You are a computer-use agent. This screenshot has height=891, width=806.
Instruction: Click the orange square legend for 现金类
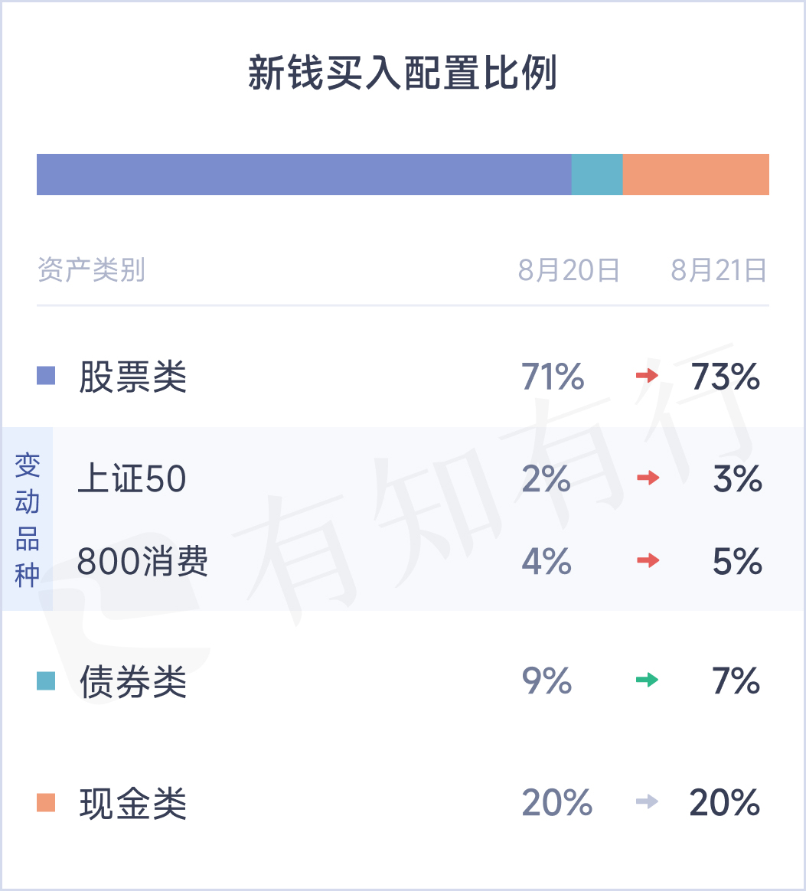click(46, 802)
